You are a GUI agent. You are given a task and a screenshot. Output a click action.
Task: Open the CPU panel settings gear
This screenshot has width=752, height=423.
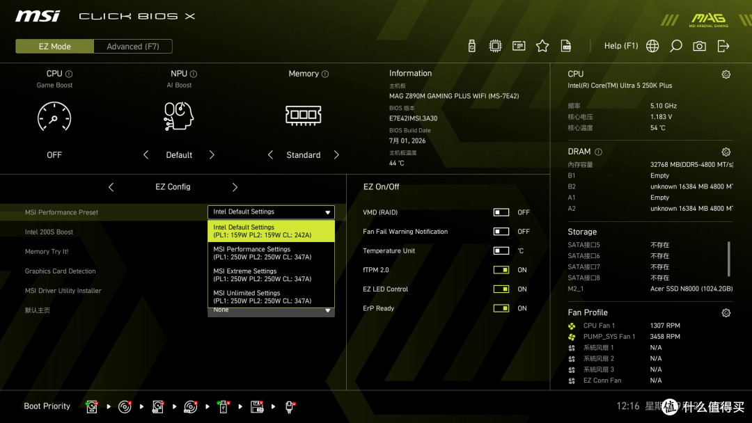tap(726, 74)
